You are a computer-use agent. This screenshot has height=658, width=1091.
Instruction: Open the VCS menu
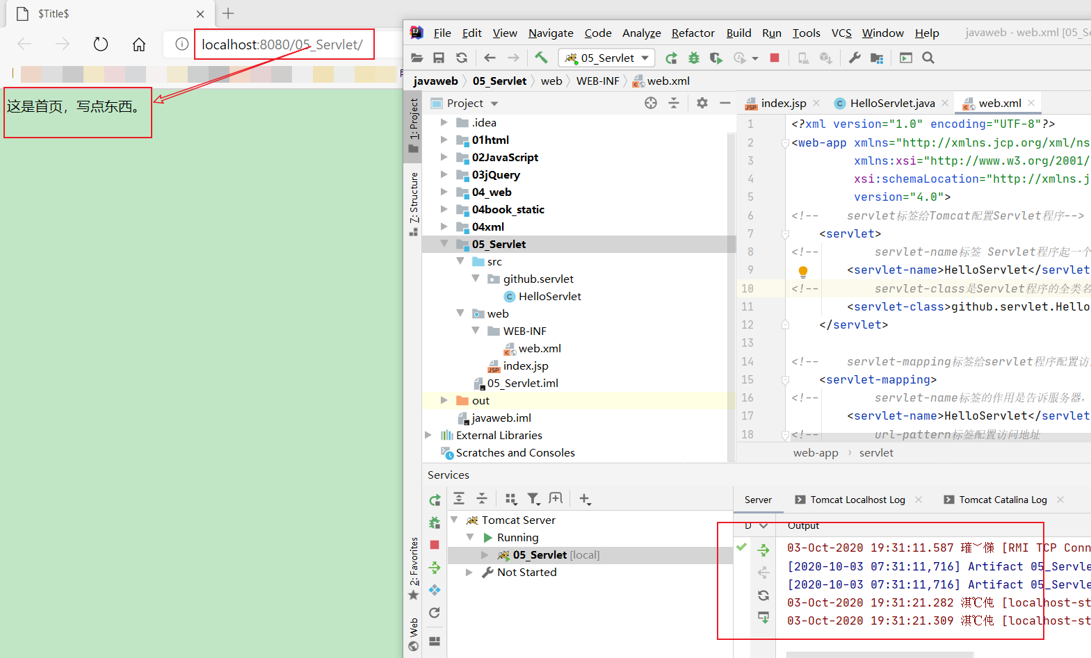point(841,33)
